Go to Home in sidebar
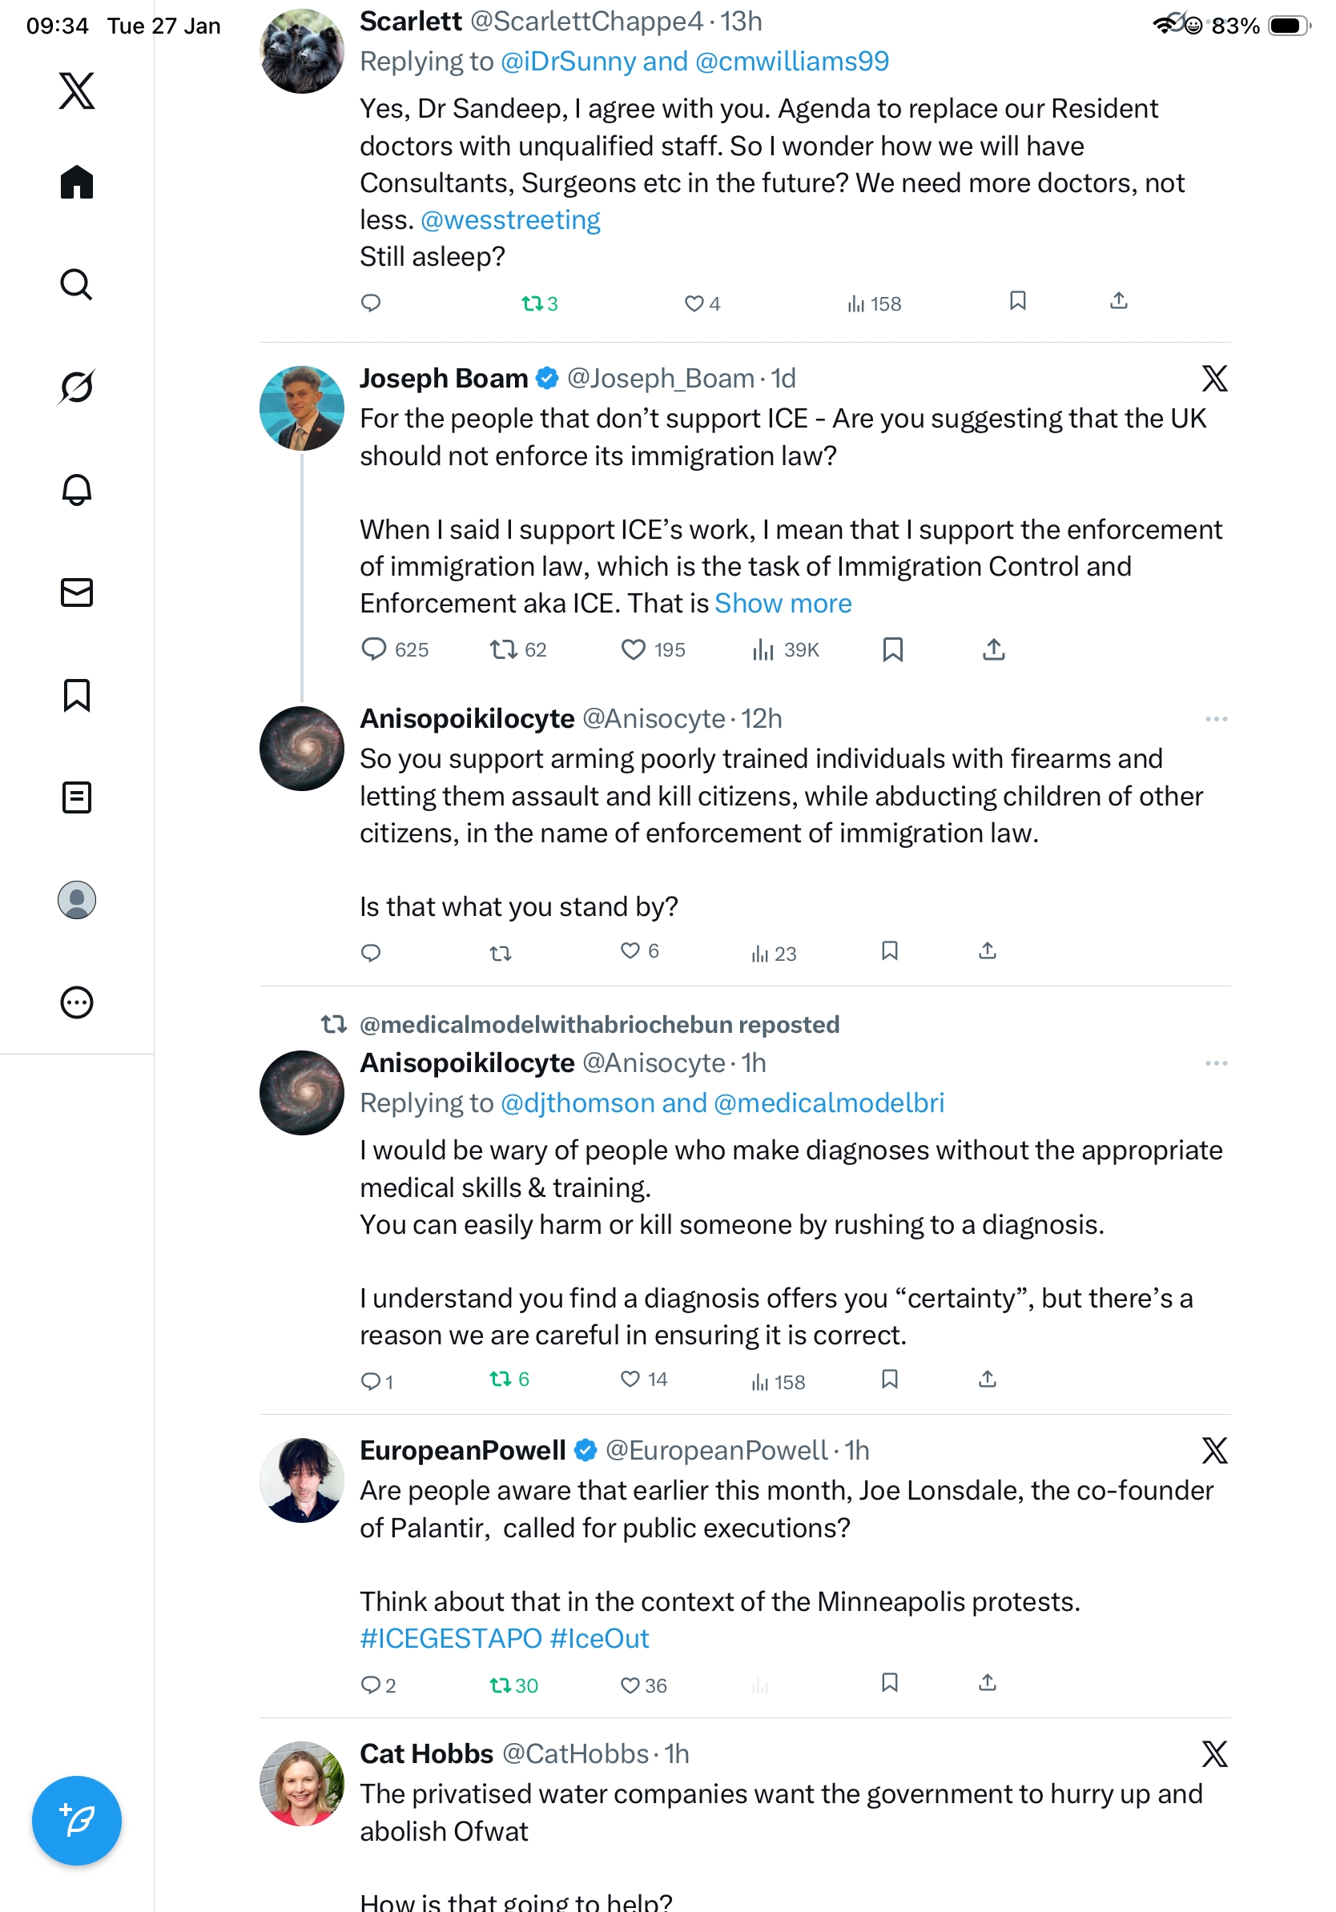Image resolution: width=1336 pixels, height=1912 pixels. [x=77, y=183]
